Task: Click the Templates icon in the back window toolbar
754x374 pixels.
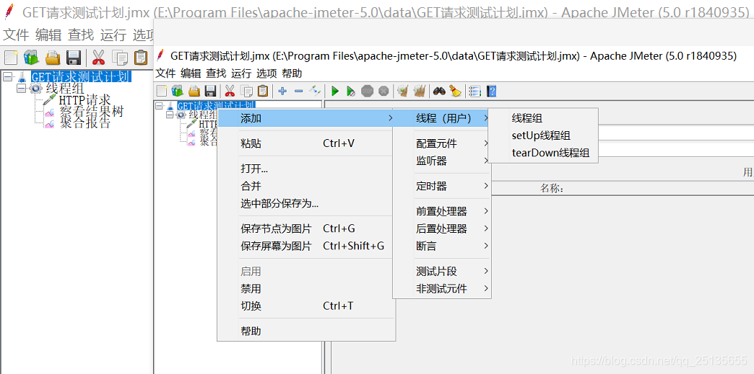Action: [31, 57]
